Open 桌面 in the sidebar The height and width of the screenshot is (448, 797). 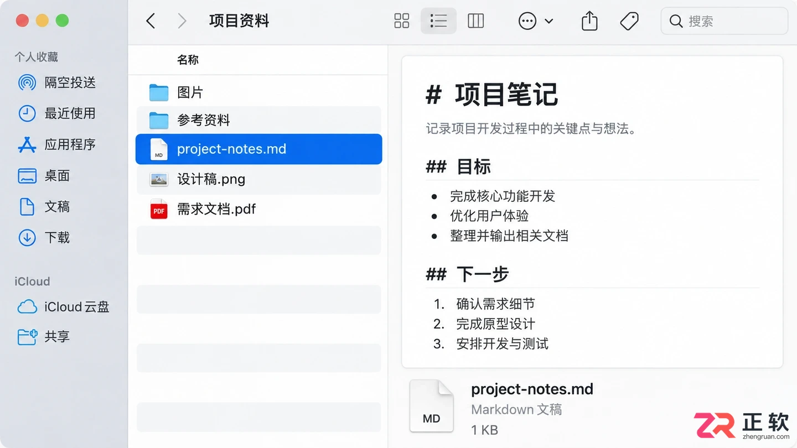point(44,175)
